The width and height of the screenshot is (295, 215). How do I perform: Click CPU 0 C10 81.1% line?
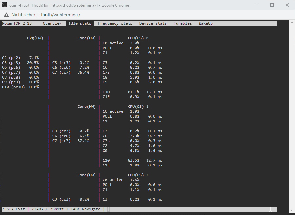(x=132, y=92)
